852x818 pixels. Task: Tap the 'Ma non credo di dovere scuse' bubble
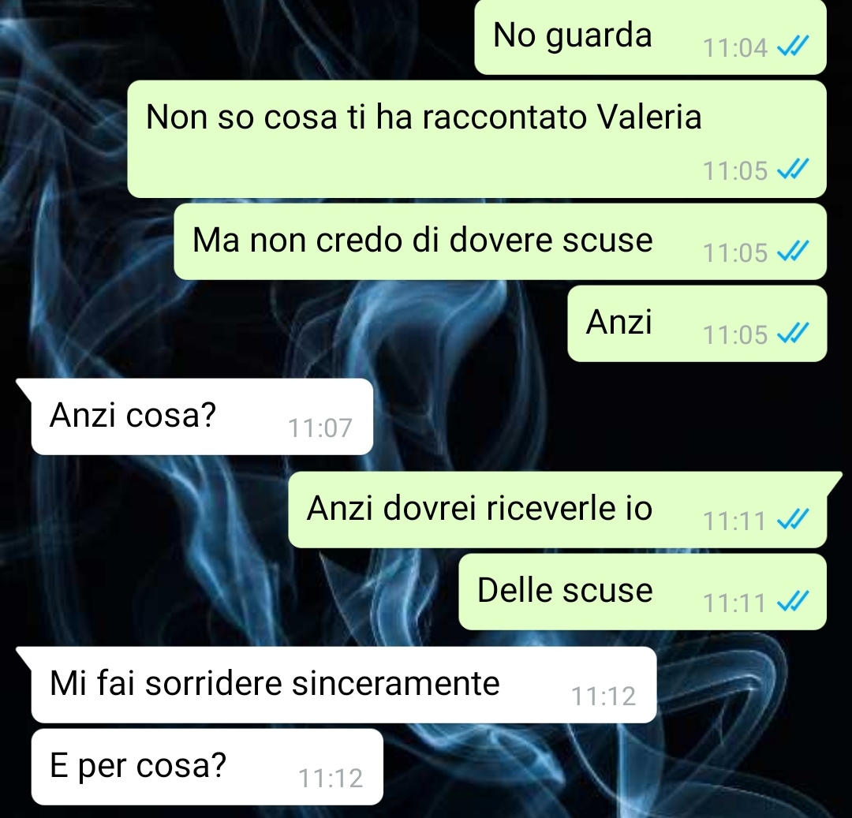click(500, 241)
